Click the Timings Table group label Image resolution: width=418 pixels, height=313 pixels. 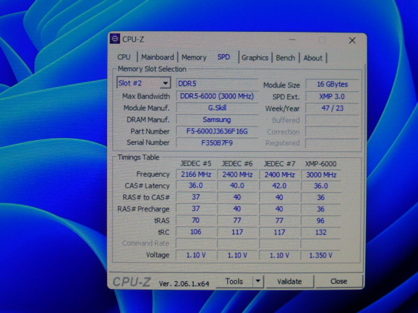[138, 157]
